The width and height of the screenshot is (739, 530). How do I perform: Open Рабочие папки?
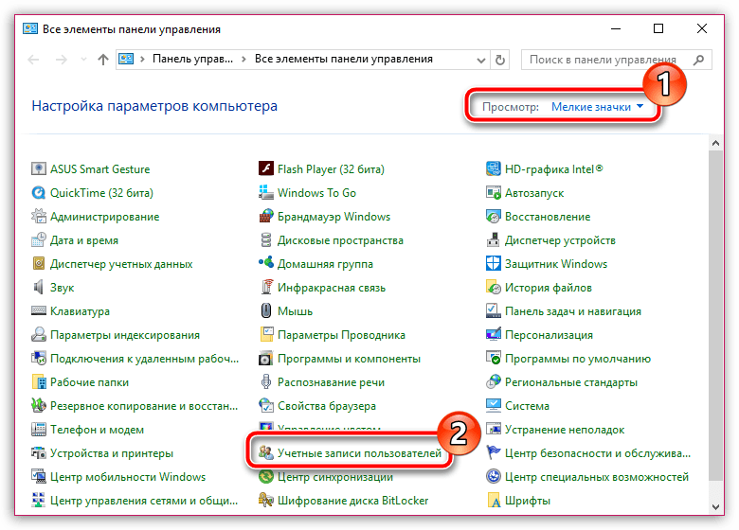[81, 382]
